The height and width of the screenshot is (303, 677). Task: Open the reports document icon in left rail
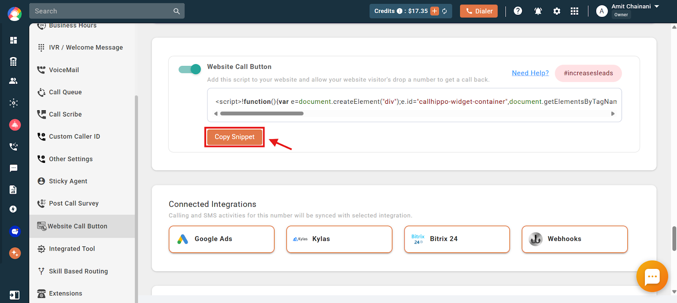pyautogui.click(x=14, y=189)
